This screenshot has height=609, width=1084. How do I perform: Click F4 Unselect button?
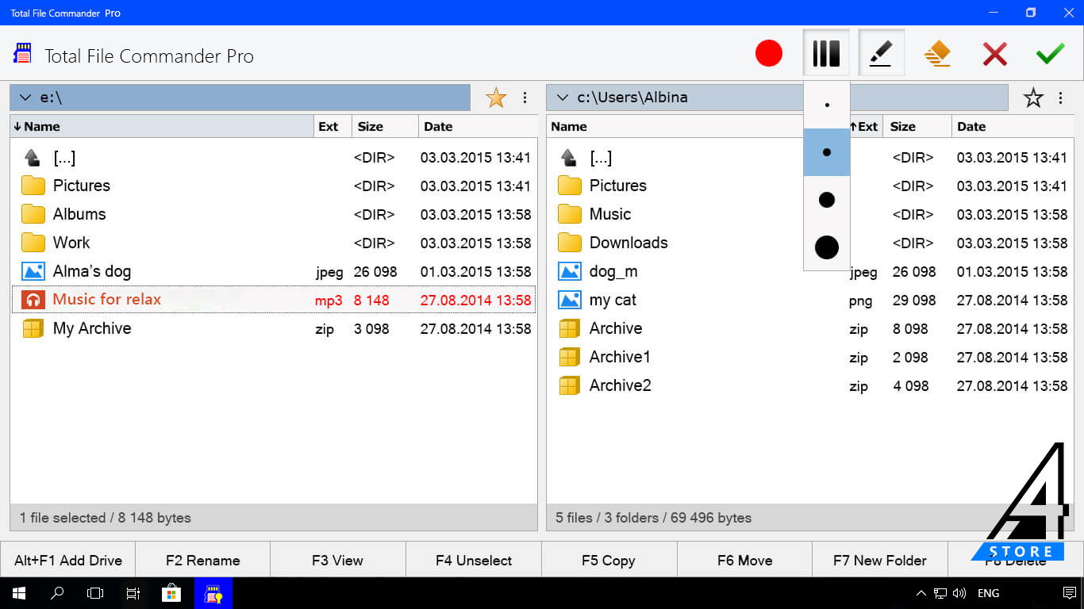[474, 560]
